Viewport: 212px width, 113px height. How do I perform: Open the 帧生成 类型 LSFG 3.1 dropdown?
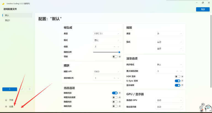(x=107, y=34)
